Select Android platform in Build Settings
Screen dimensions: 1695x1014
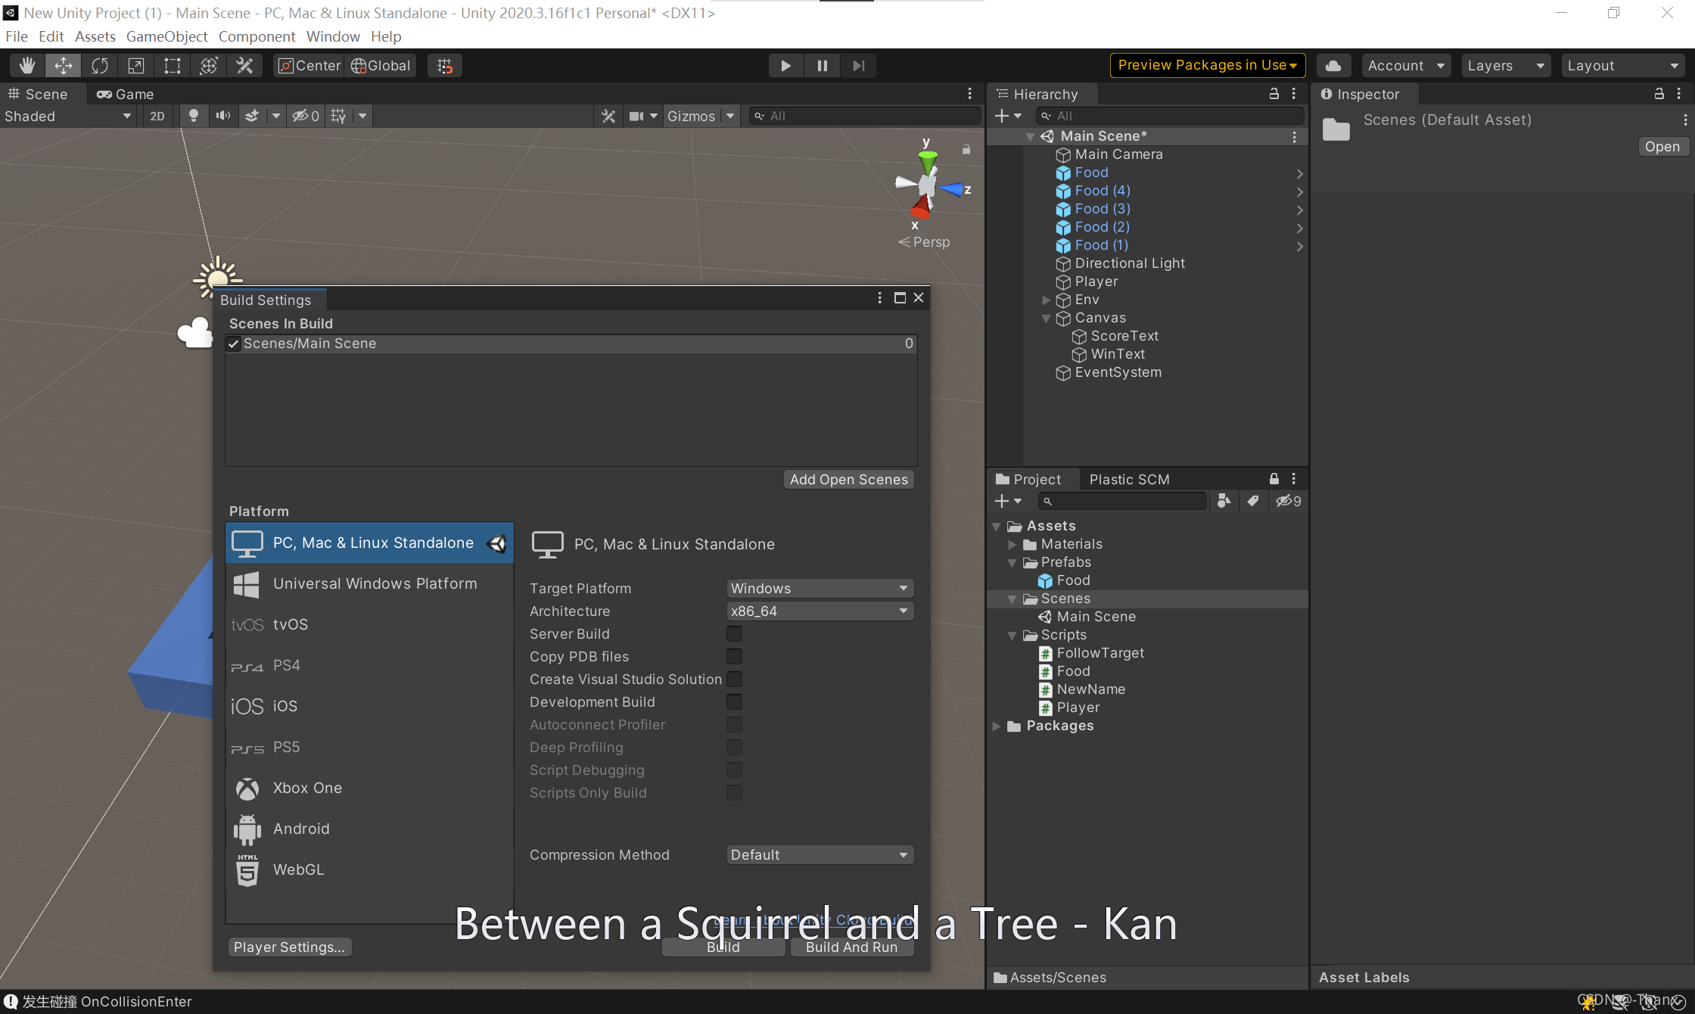pyautogui.click(x=369, y=829)
